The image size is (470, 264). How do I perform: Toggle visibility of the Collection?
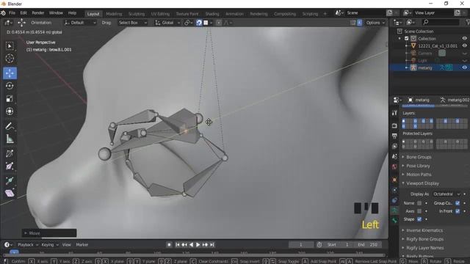click(464, 38)
